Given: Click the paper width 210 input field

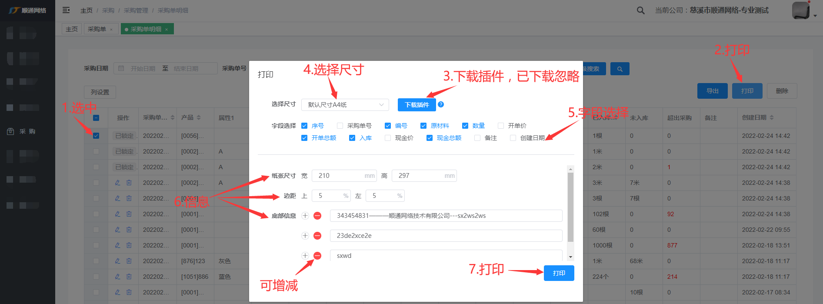Looking at the screenshot, I should (x=340, y=176).
